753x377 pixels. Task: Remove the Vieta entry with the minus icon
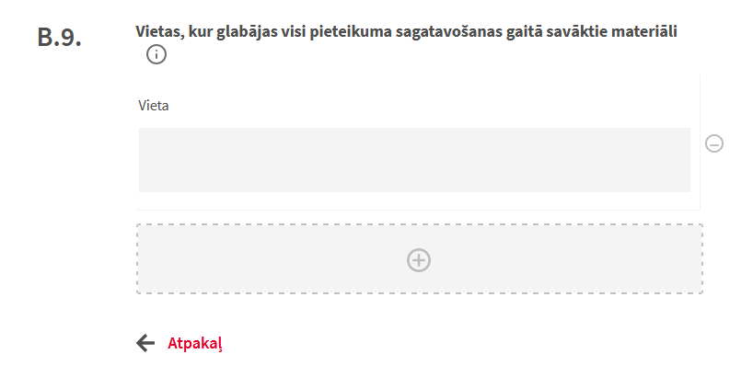click(713, 143)
